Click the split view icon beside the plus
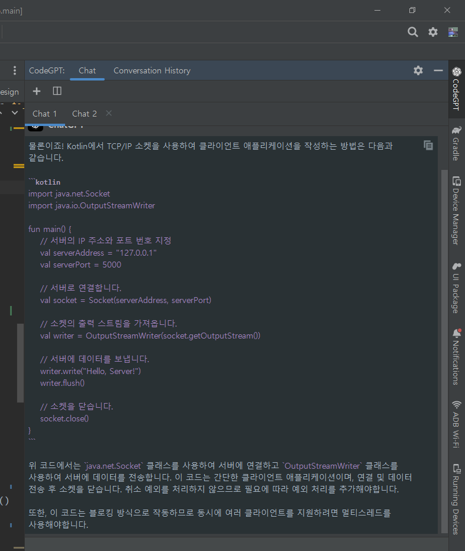 (57, 91)
